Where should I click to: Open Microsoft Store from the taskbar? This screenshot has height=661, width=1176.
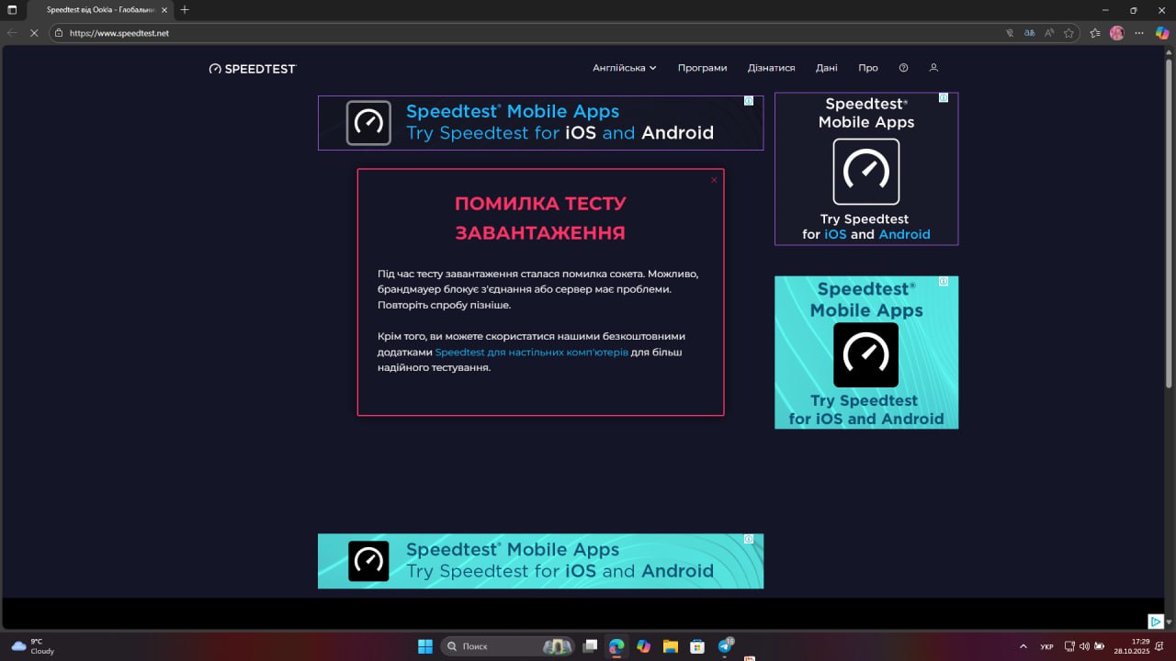click(697, 646)
